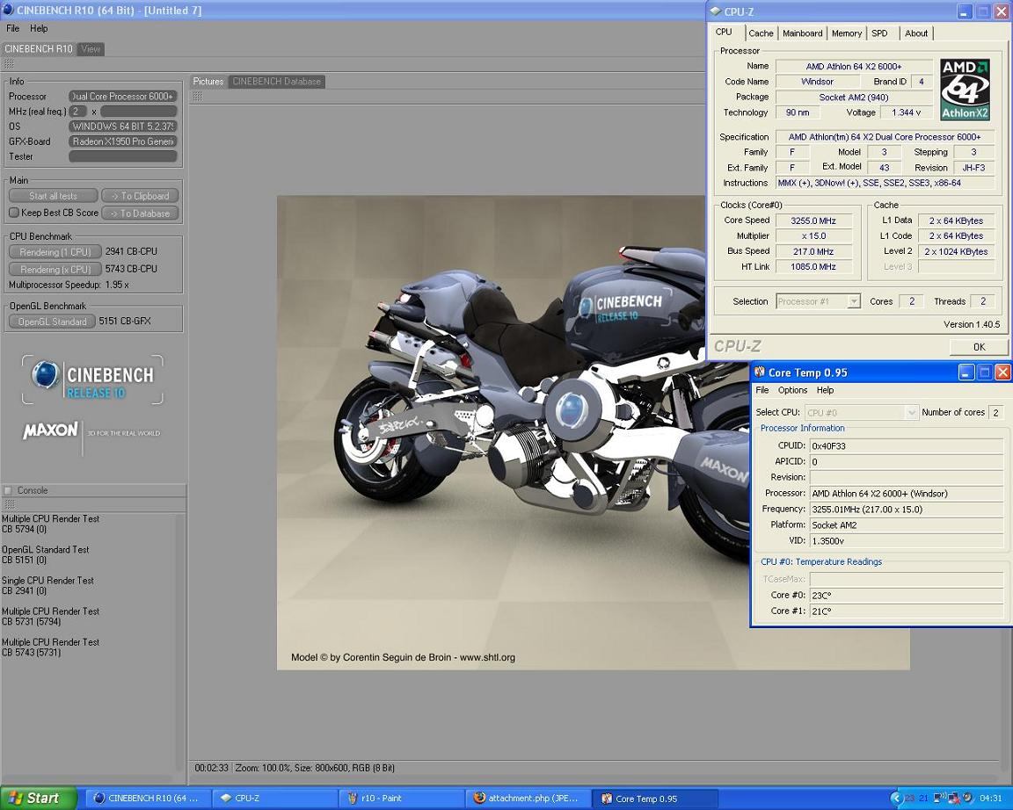
Task: Click Core Temp 21 tray temperature
Action: pos(924,799)
